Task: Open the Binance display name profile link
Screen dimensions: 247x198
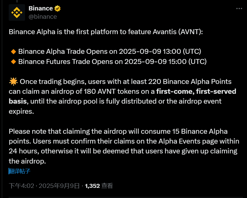Action: (40, 9)
